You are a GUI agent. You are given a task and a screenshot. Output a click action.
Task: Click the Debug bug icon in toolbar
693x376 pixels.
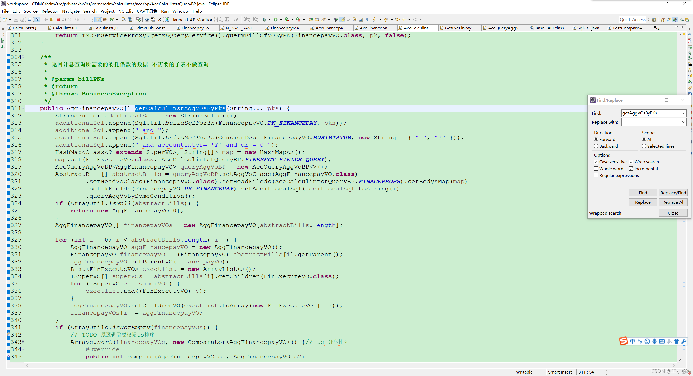[x=264, y=19]
